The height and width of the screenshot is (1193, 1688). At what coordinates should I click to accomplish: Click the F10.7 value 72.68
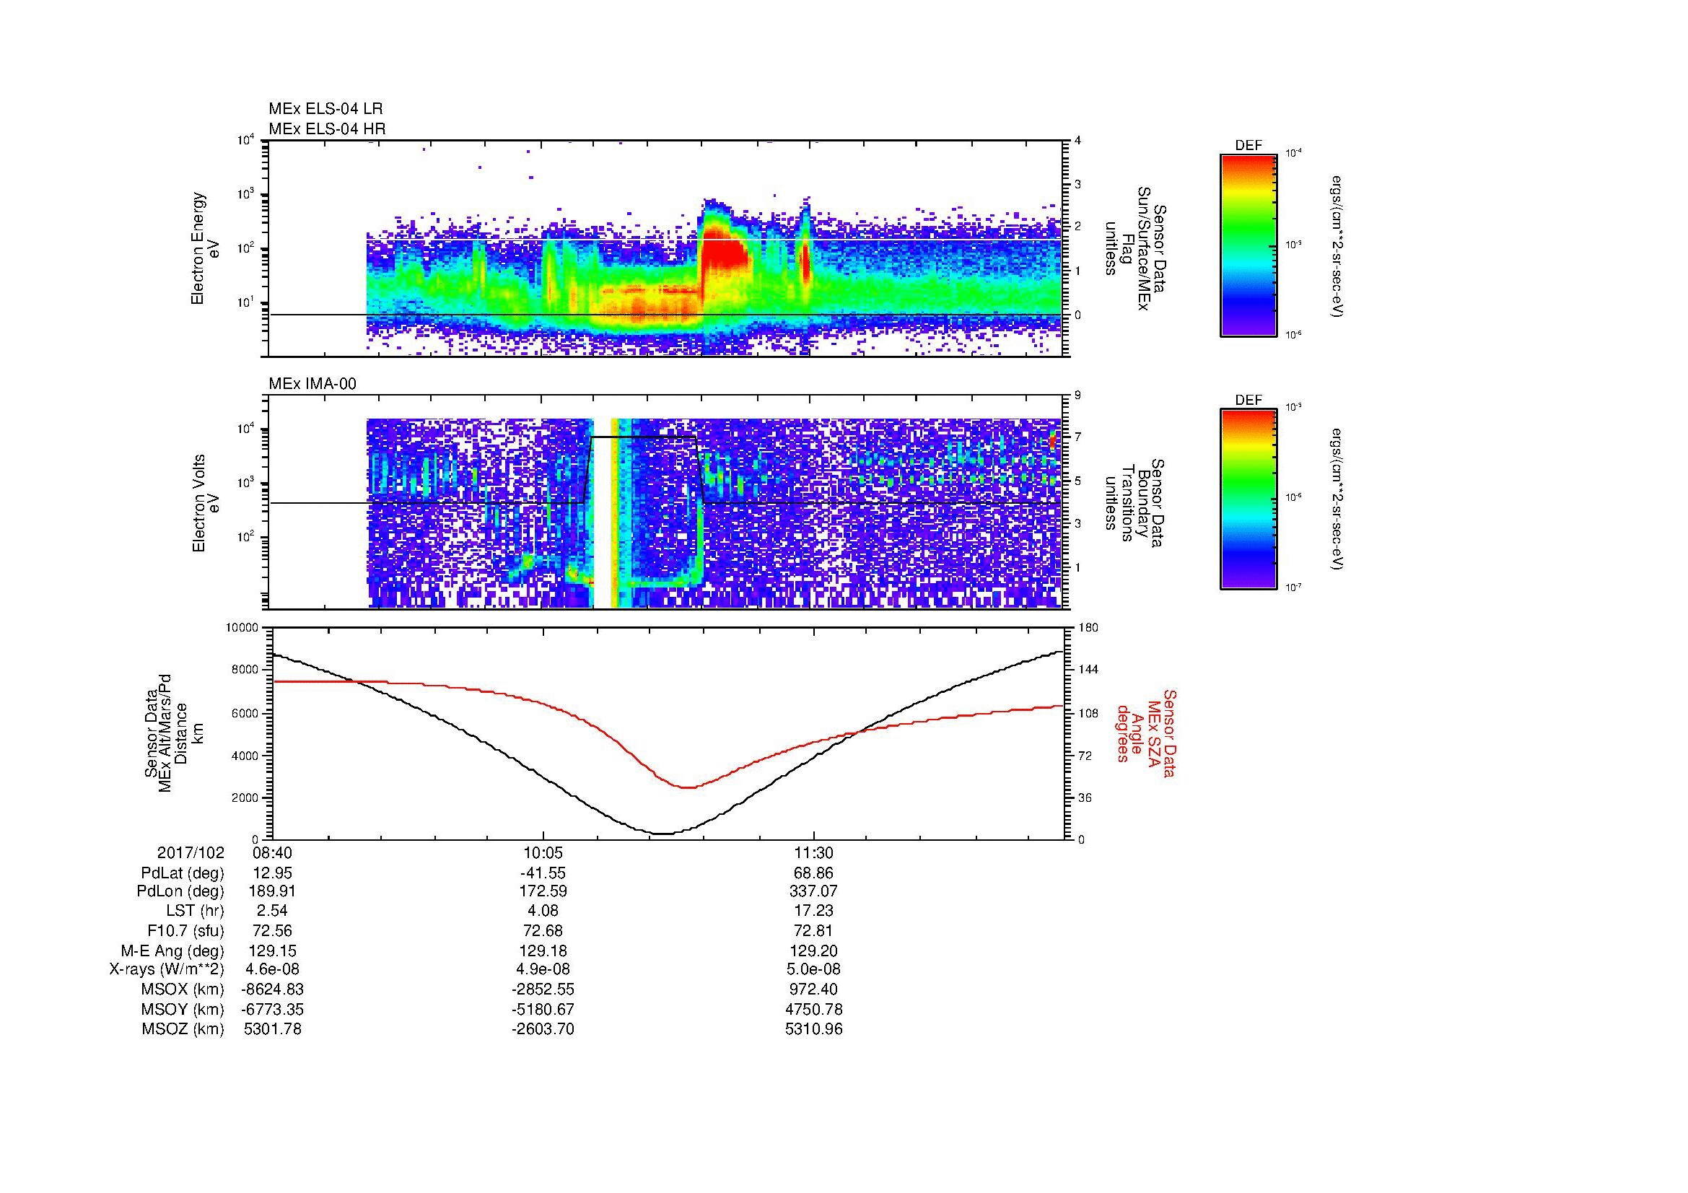(x=543, y=931)
